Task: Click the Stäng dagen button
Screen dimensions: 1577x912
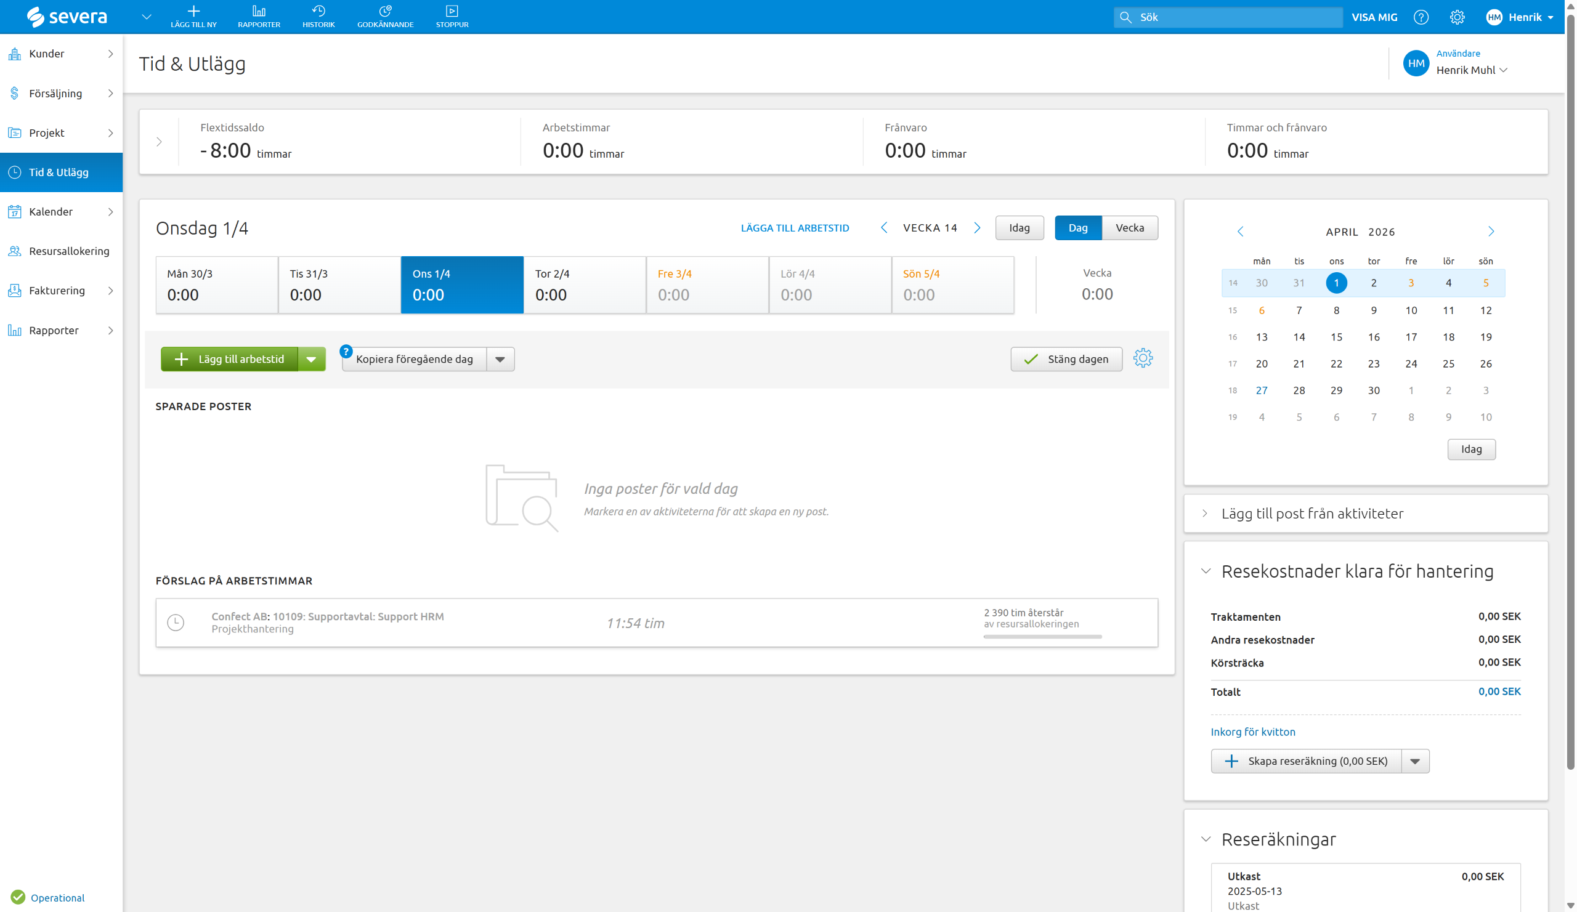Action: tap(1066, 359)
